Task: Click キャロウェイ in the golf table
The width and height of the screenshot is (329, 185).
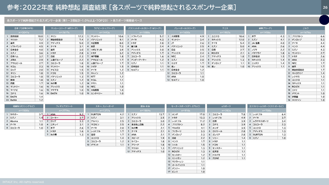Action: tap(297, 73)
